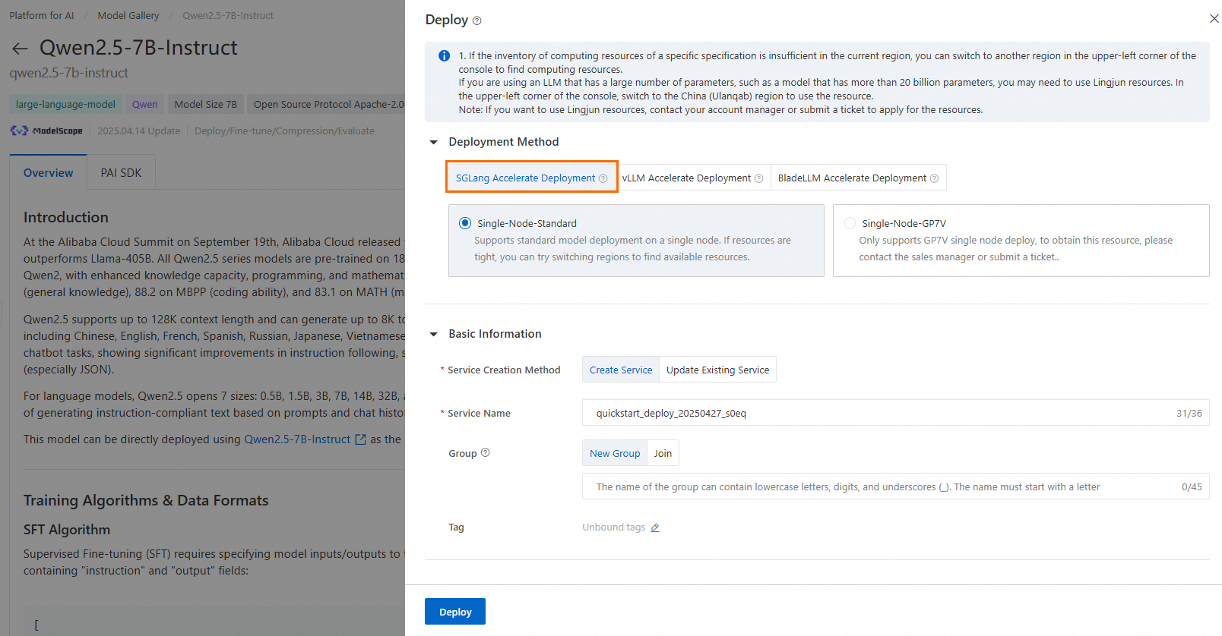Open the PAI SDK tab

click(x=122, y=173)
